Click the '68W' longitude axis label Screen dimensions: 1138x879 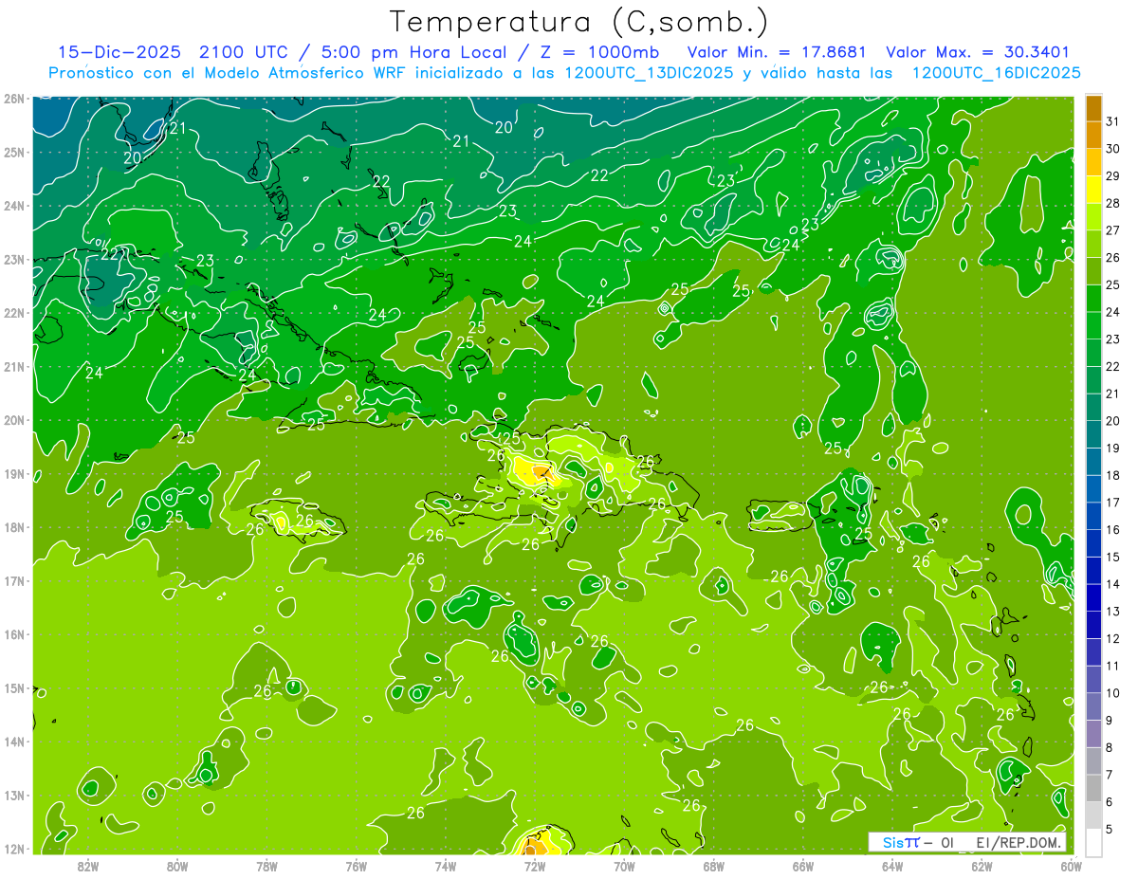[x=714, y=866]
